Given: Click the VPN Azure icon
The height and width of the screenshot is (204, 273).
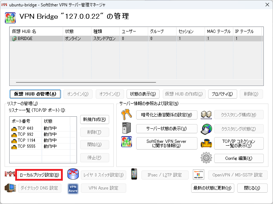Looking at the screenshot, I should [x=73, y=188].
